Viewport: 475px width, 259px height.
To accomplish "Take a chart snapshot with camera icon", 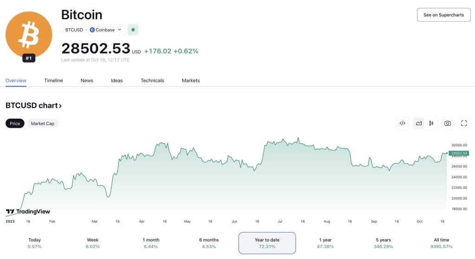I will click(x=448, y=123).
